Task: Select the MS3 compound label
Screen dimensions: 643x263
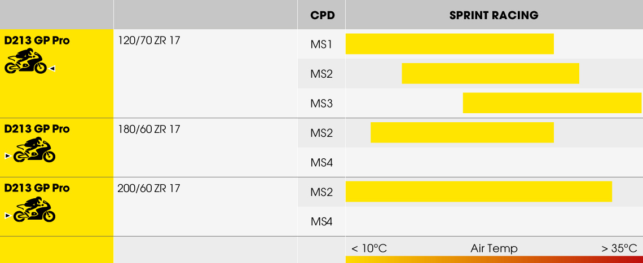Action: (321, 104)
